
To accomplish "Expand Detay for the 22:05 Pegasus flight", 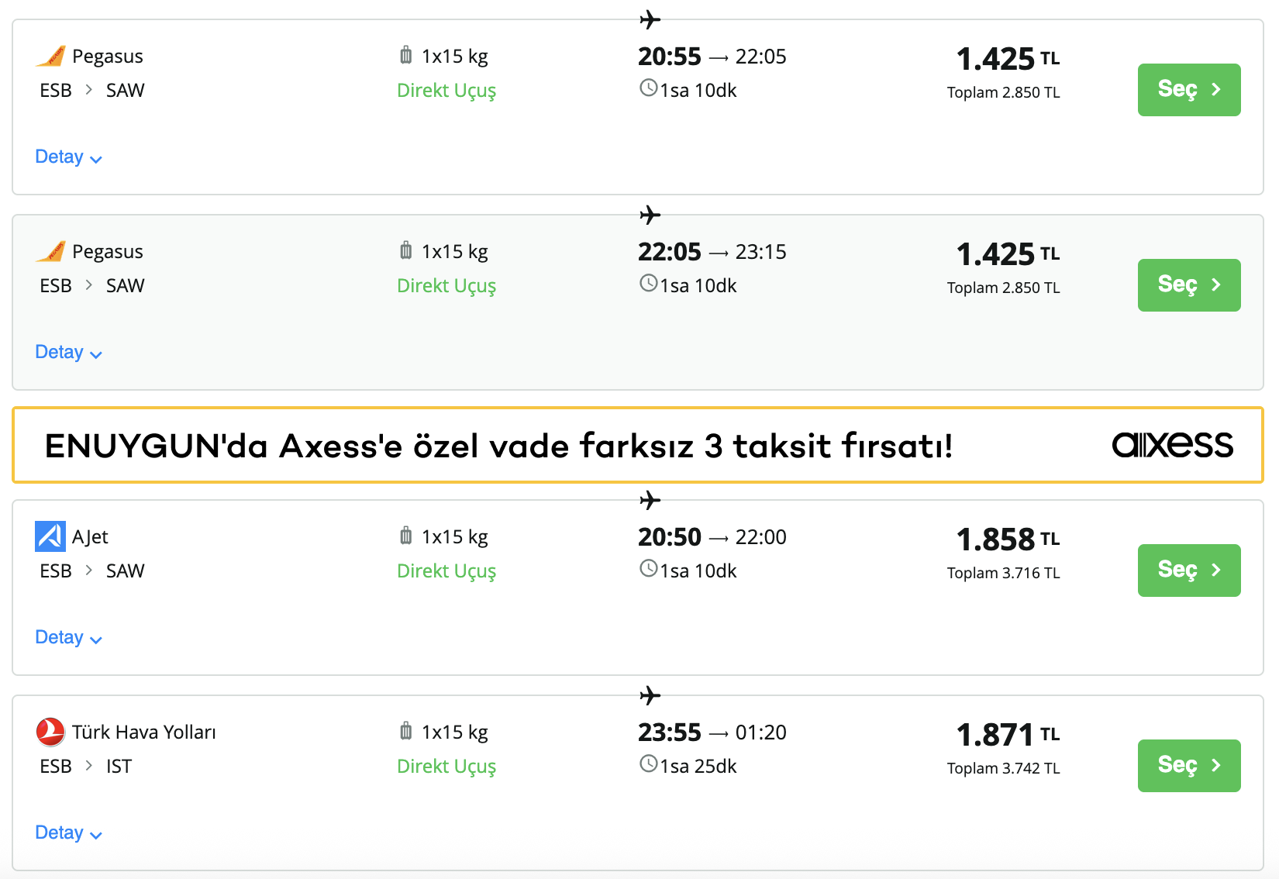I will pyautogui.click(x=68, y=353).
